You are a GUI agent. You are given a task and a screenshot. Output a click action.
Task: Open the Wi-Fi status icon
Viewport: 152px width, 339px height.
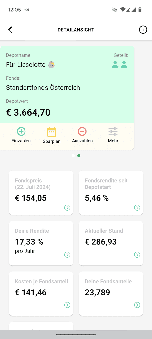pyautogui.click(x=123, y=10)
